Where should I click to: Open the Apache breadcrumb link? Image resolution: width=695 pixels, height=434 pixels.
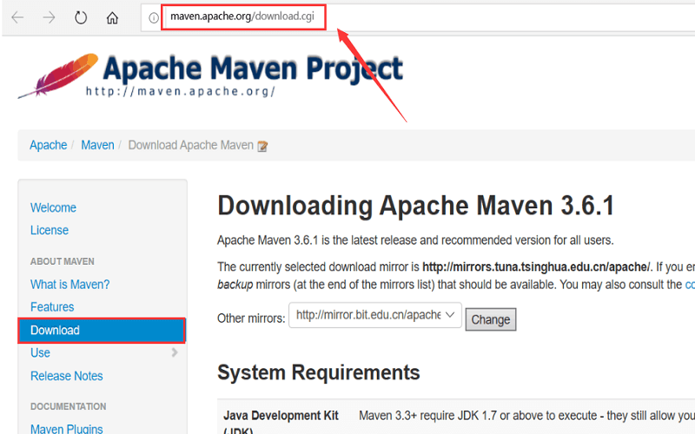pos(49,145)
